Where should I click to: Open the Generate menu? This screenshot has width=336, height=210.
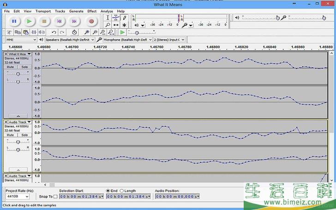click(x=76, y=11)
